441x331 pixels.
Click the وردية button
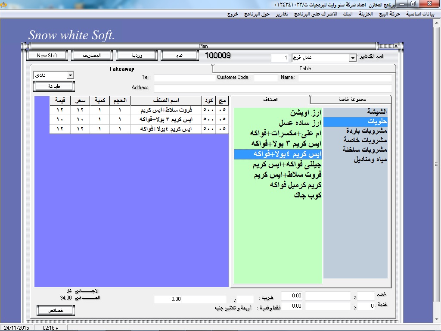click(137, 56)
